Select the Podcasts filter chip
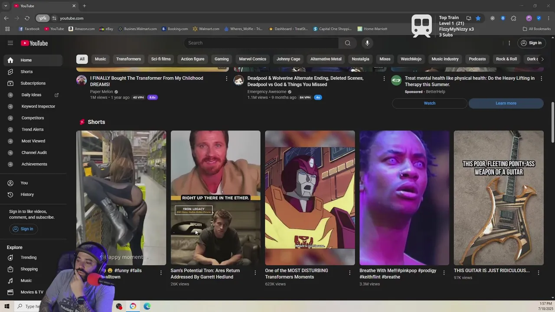555x312 pixels. click(477, 59)
